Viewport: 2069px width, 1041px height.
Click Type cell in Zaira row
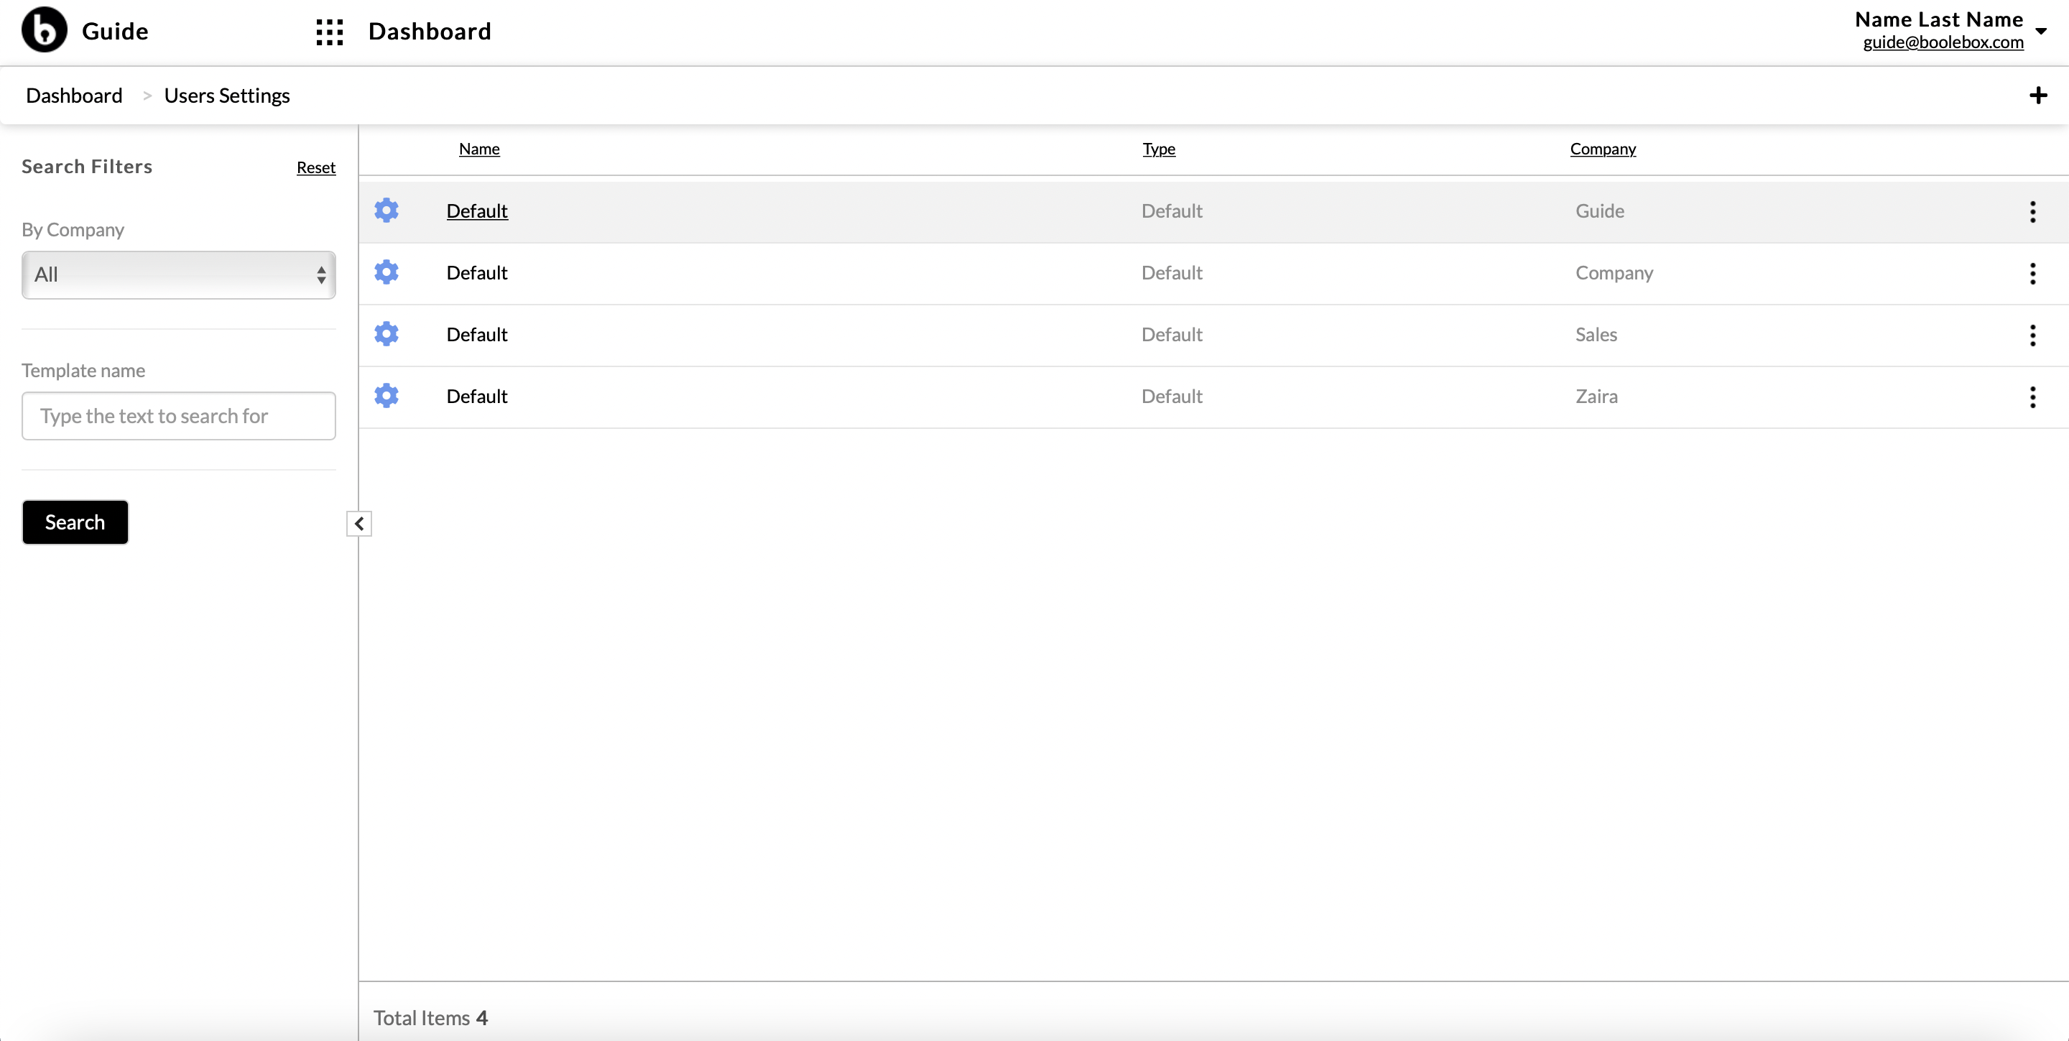click(1172, 396)
